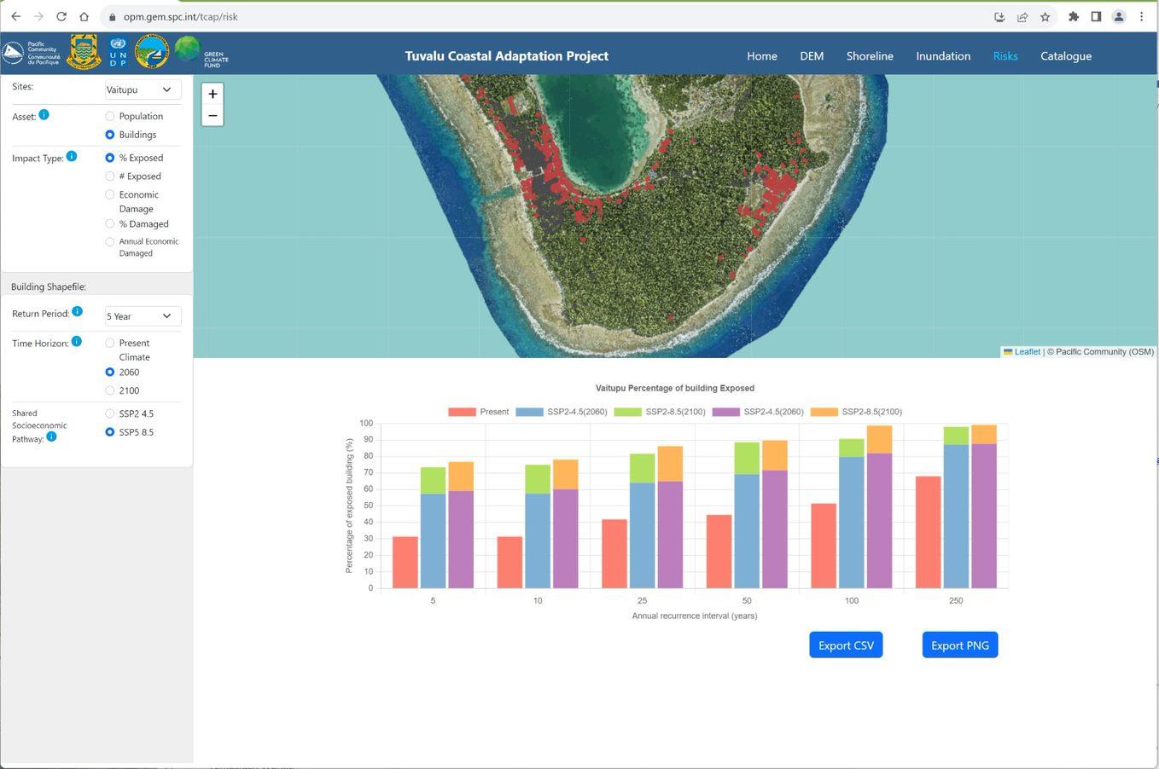Choose # Exposed impact type
The height and width of the screenshot is (769, 1159).
[109, 176]
